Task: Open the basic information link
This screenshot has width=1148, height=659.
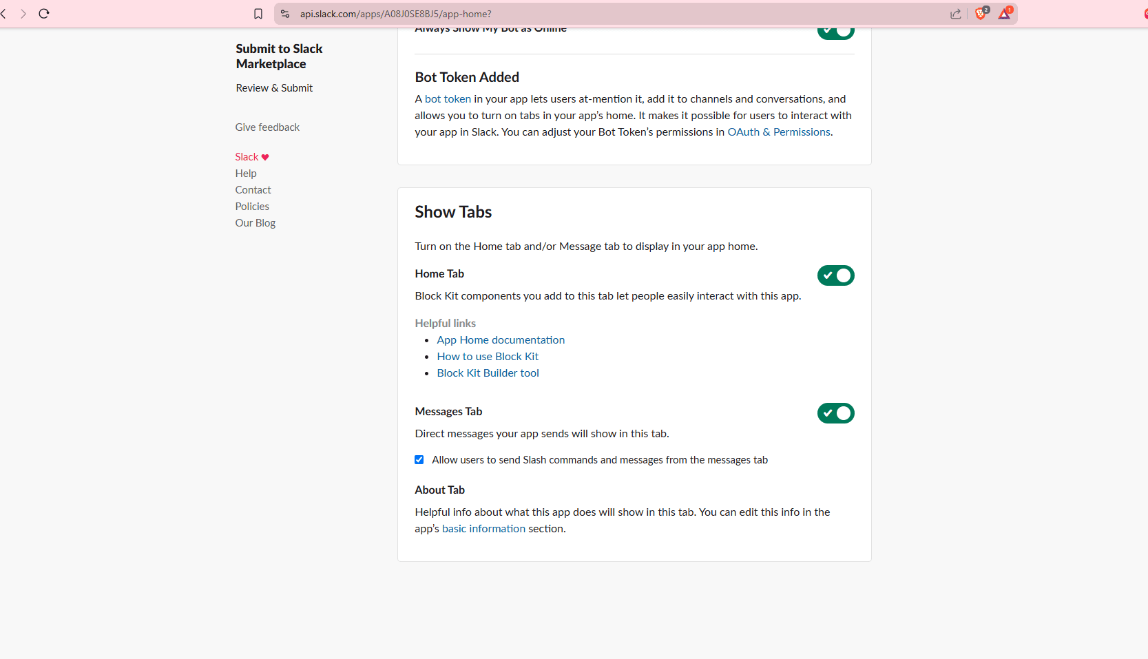Action: 483,529
